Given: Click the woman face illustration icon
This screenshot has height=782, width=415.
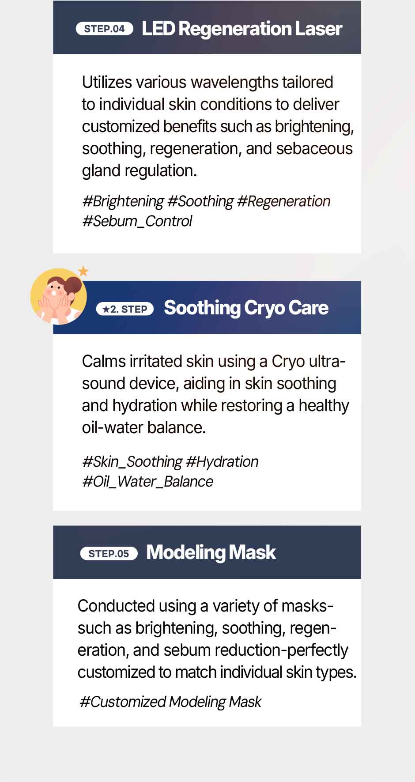Looking at the screenshot, I should [58, 296].
